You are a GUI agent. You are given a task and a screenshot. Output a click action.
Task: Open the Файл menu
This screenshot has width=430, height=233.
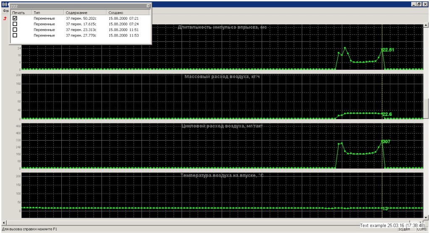pyautogui.click(x=5, y=10)
